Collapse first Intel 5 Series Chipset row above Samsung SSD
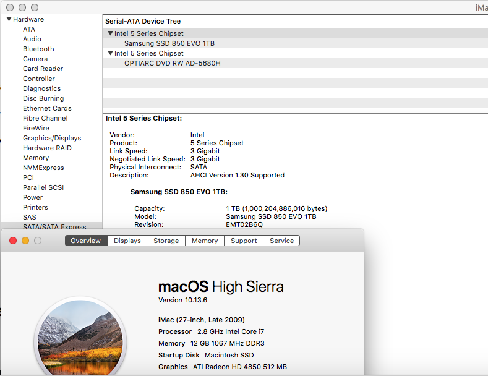Viewport: 488px width, 376px height. [x=110, y=33]
